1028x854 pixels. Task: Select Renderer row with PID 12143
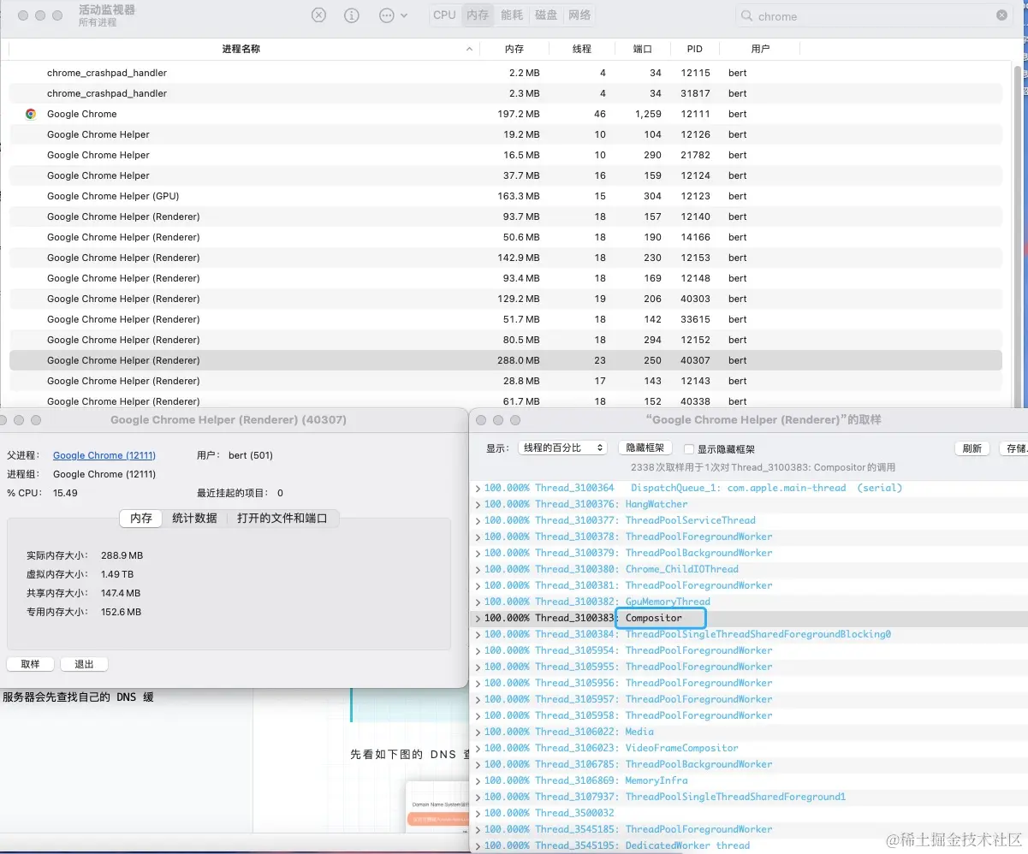pyautogui.click(x=505, y=381)
